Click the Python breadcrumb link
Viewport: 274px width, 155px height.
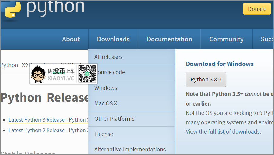pyautogui.click(x=9, y=65)
